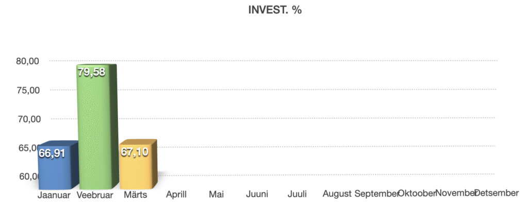Click the 70,00 axis value
The width and height of the screenshot is (528, 208).
point(28,119)
